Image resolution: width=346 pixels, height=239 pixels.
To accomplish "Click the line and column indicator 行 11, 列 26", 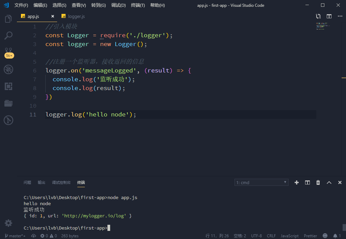I will (217, 236).
